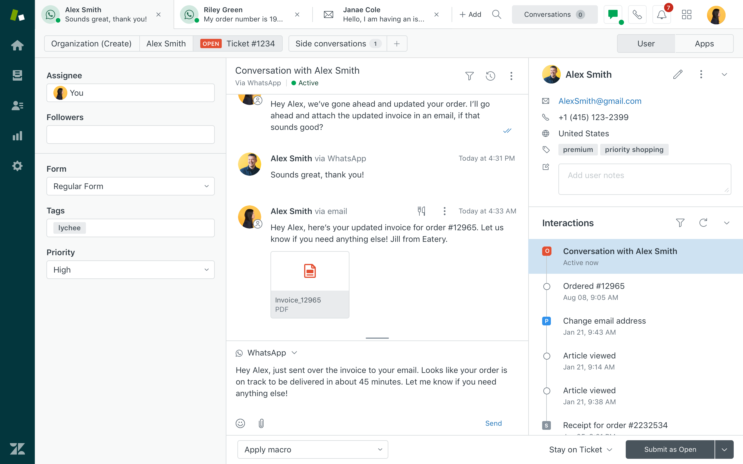
Task: Click the filter icon in Interactions panel
Action: pyautogui.click(x=680, y=223)
